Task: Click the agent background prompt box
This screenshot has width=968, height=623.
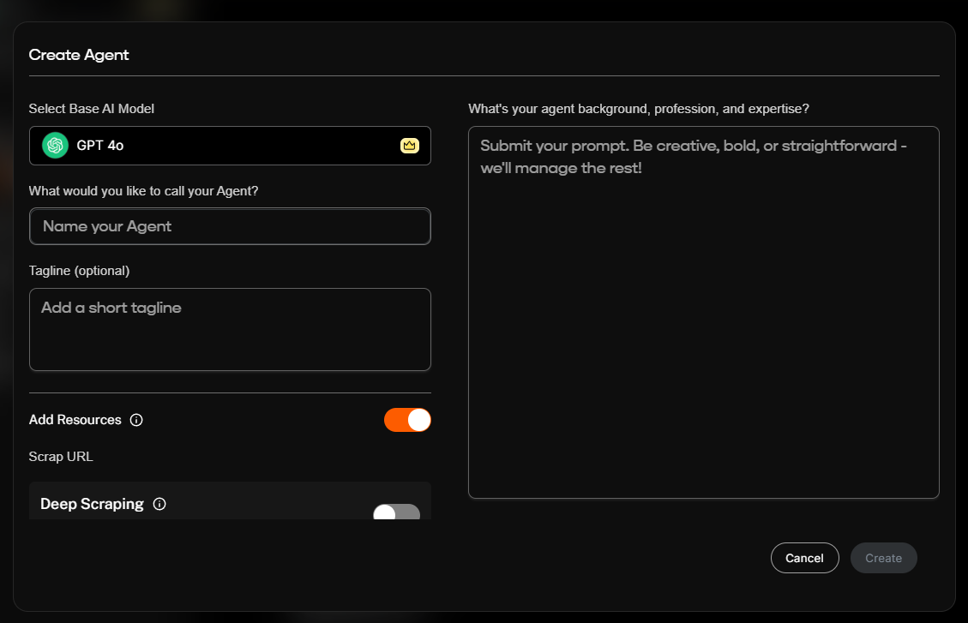Action: [x=703, y=312]
